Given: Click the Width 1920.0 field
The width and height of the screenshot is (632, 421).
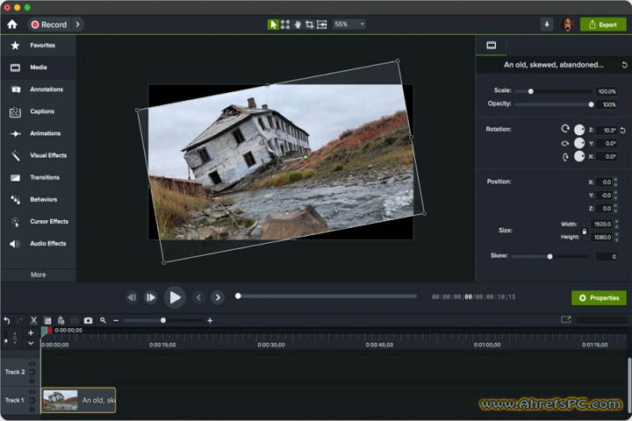Looking at the screenshot, I should click(602, 224).
